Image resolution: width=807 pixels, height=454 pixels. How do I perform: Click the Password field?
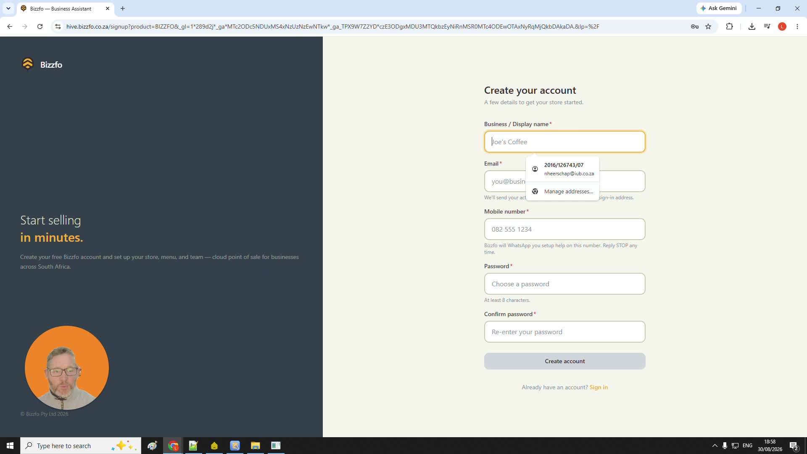[x=564, y=284]
